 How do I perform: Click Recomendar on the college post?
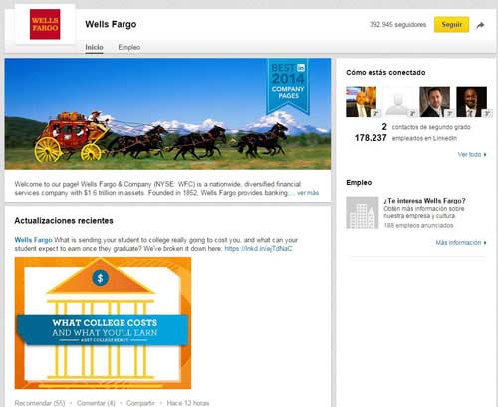[40, 403]
